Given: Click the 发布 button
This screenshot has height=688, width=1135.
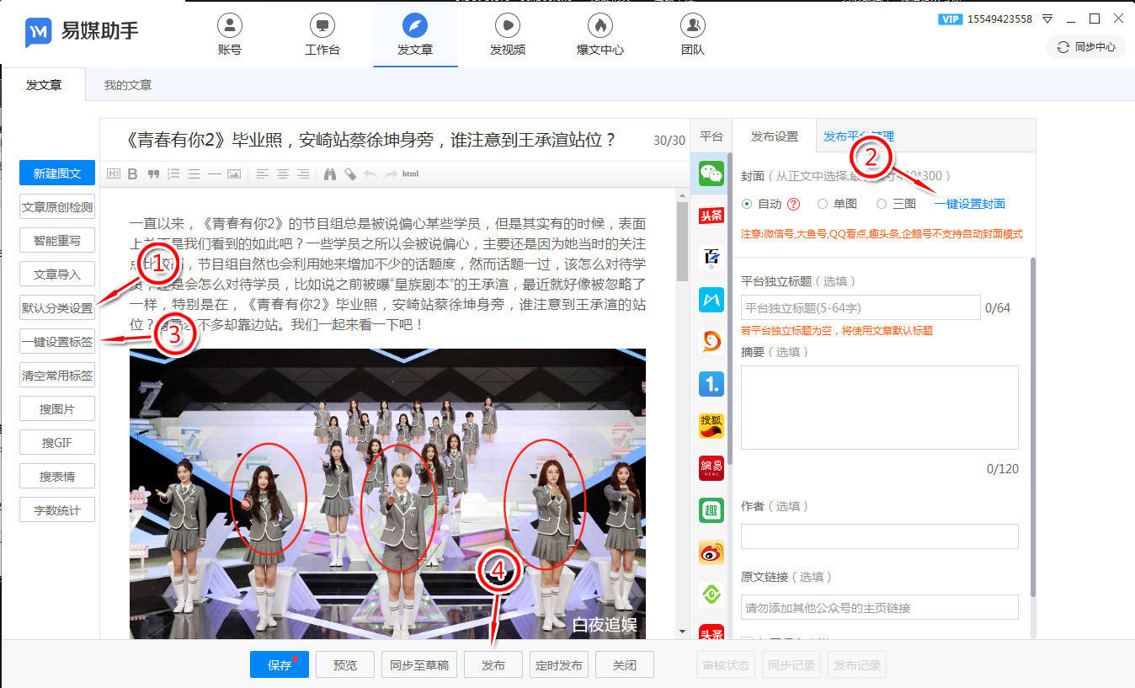Looking at the screenshot, I should 493,665.
